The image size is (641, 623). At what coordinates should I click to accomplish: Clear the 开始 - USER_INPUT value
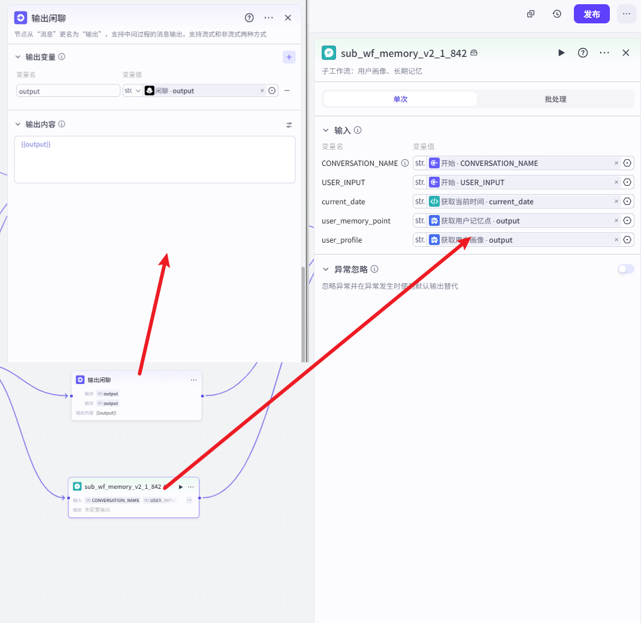[616, 182]
